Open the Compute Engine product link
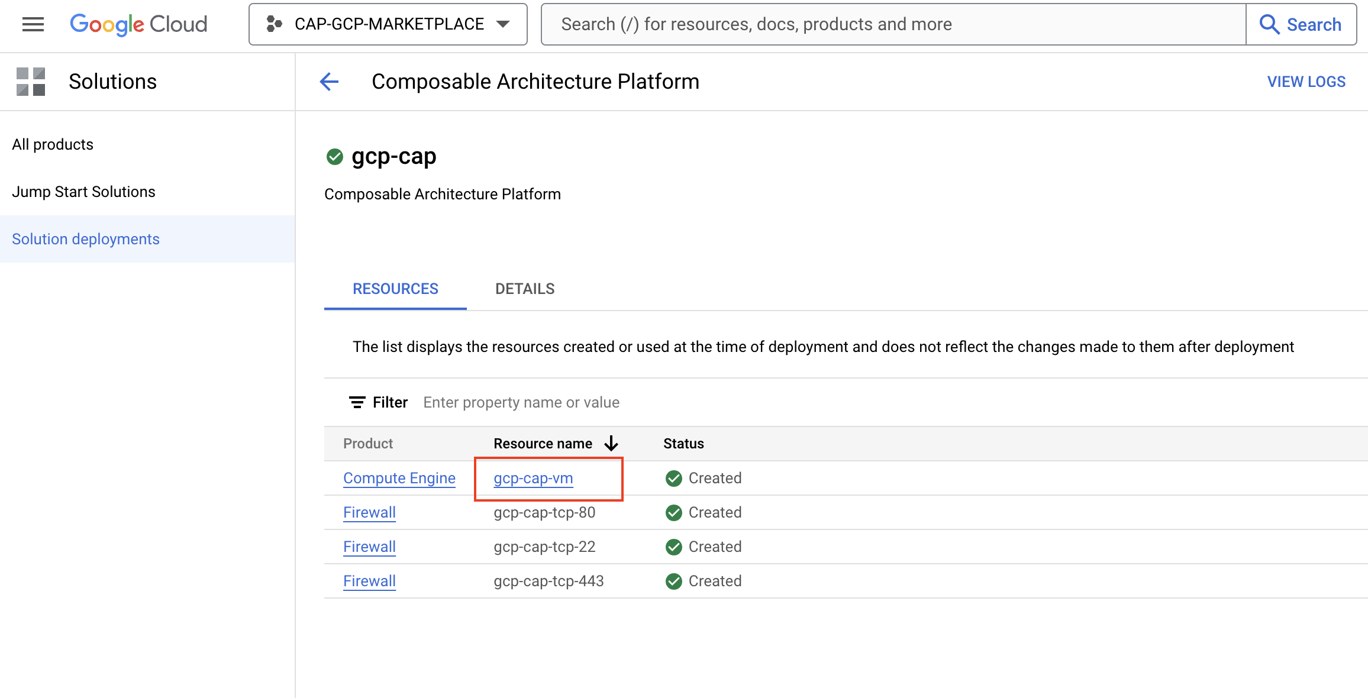This screenshot has height=698, width=1368. tap(399, 479)
